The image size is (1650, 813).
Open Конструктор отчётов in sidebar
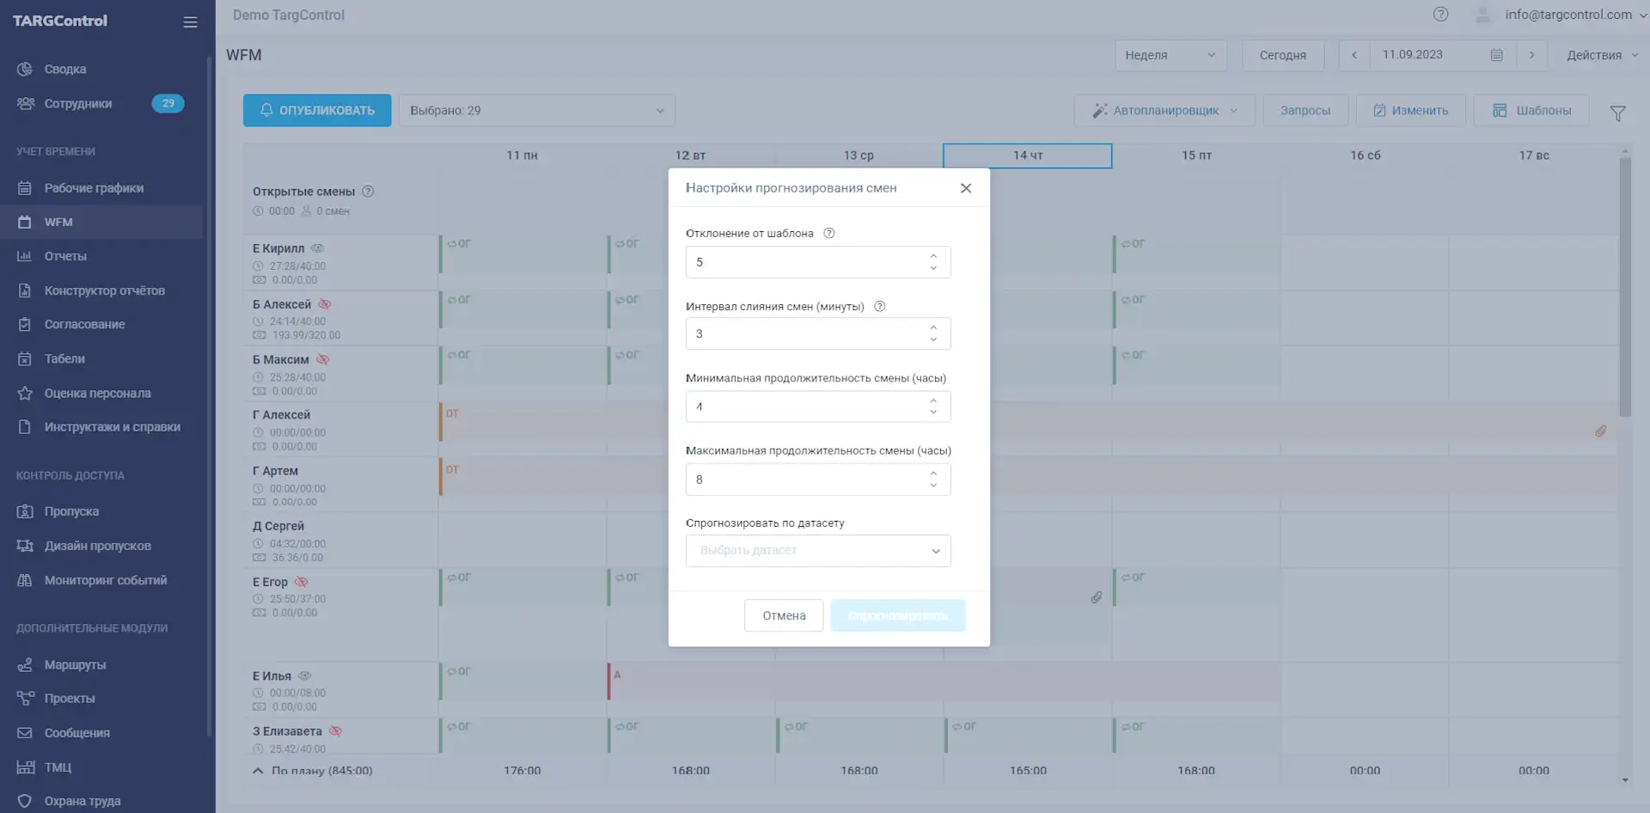[x=104, y=290]
